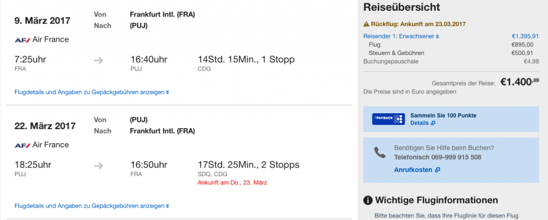Click the warning triangle beside Rückflug notice

tap(366, 24)
